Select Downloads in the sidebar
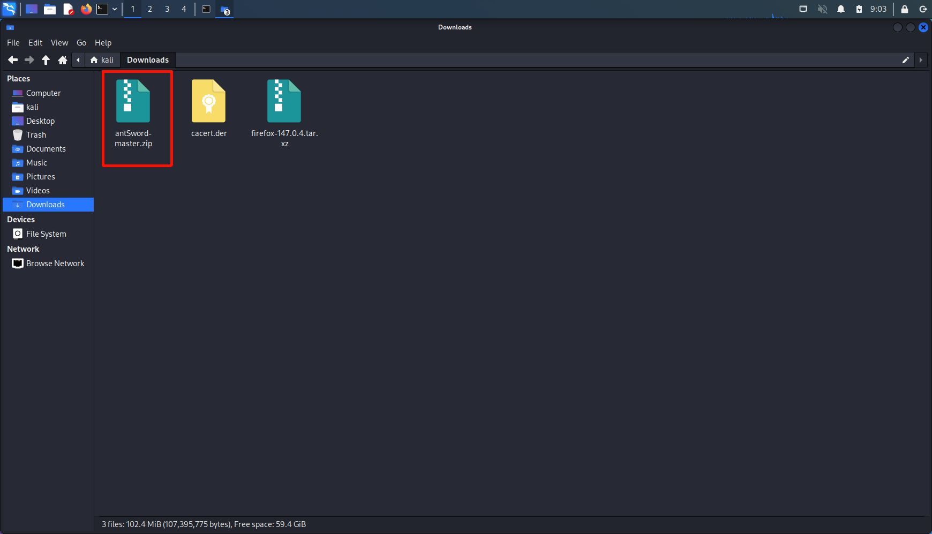The height and width of the screenshot is (534, 932). coord(48,205)
